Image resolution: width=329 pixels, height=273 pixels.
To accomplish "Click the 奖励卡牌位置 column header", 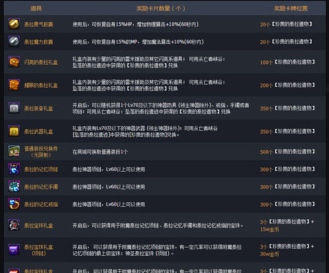I will 291,9.
